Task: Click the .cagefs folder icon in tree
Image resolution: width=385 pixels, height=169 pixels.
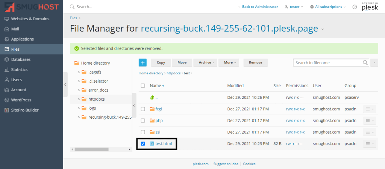Action: point(84,72)
